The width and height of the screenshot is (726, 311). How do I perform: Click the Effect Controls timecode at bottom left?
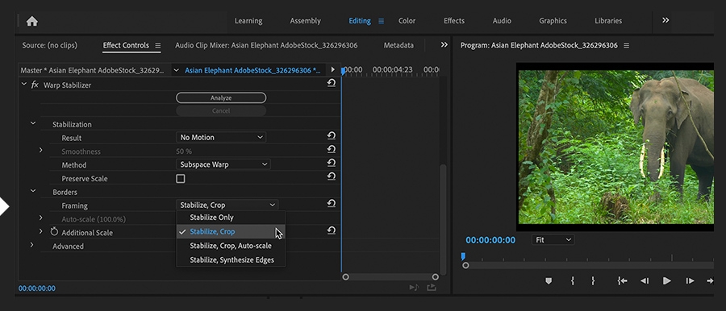click(x=37, y=288)
